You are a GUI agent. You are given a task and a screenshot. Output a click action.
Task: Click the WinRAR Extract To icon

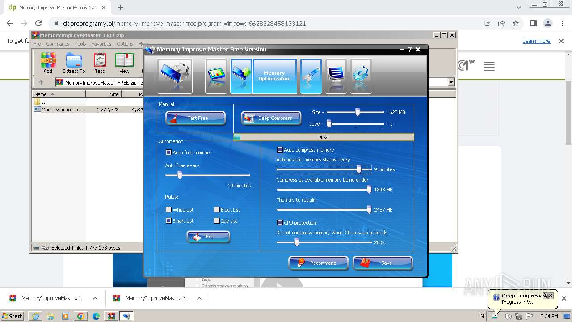[74, 63]
